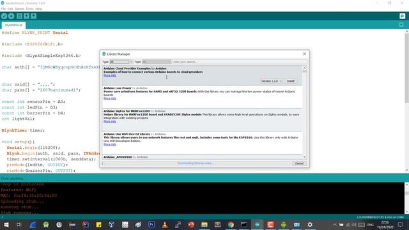Open Sticky Notes yellow icon on taskbar

click(x=98, y=224)
